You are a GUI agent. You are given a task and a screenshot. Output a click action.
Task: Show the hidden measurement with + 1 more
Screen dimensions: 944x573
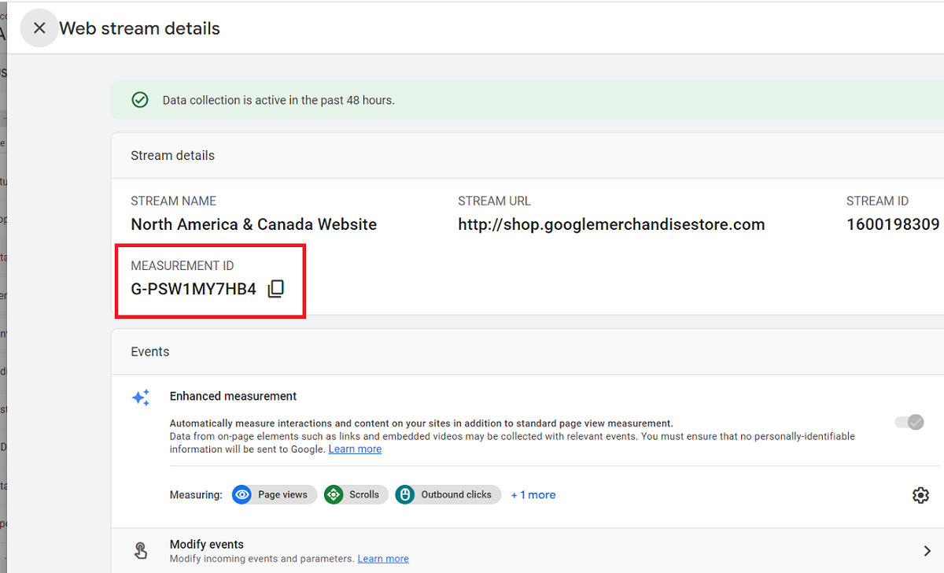tap(533, 494)
